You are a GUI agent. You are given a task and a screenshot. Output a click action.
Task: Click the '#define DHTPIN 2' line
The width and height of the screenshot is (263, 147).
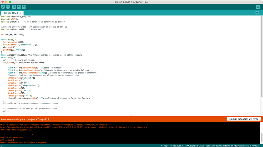[33, 22]
